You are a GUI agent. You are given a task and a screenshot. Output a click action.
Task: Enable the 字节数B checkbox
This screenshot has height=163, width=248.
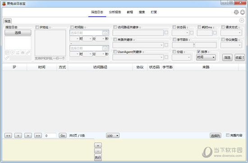pos(175,39)
